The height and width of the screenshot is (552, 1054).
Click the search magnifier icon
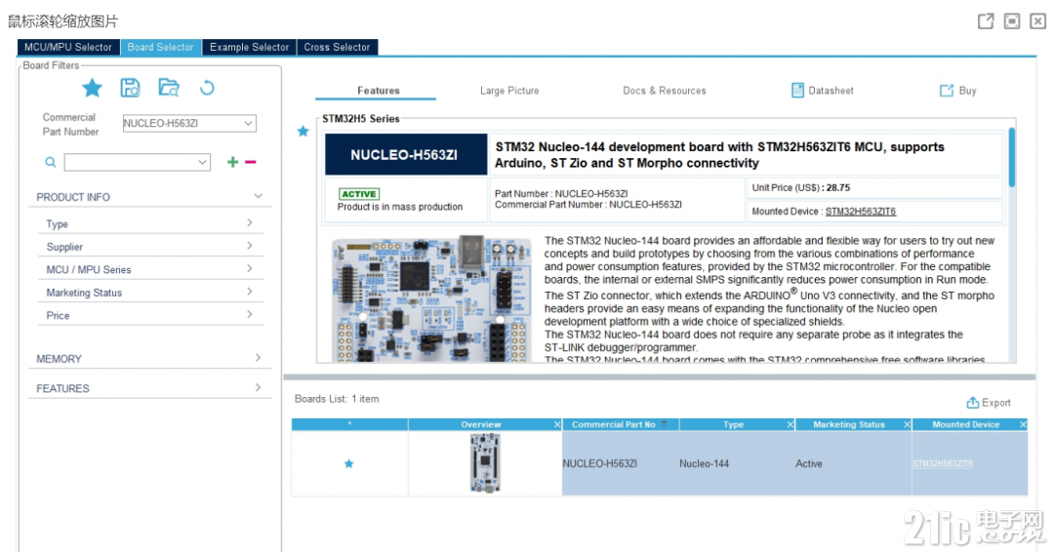pos(51,162)
